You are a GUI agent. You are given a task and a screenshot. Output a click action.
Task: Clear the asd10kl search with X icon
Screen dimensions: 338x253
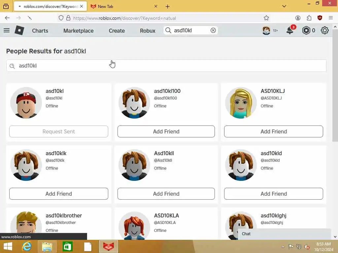213,30
